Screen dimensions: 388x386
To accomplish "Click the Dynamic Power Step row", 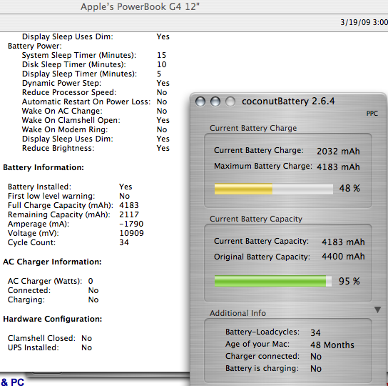I will (x=96, y=83).
